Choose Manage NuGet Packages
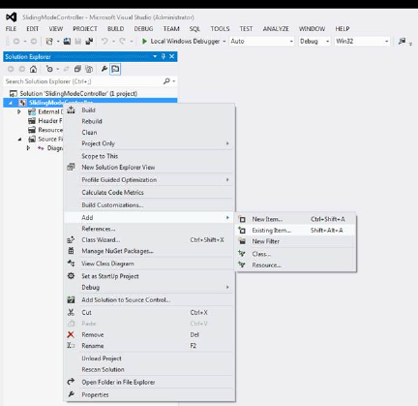 point(117,251)
